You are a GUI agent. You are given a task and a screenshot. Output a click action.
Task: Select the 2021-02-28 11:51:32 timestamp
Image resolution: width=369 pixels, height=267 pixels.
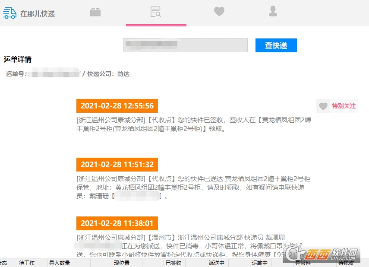[117, 165]
